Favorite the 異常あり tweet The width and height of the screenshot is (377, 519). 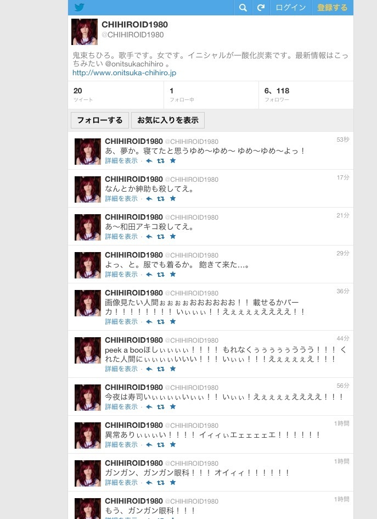pyautogui.click(x=173, y=444)
